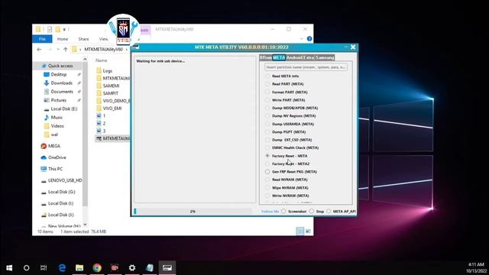Image resolution: width=489 pixels, height=275 pixels.
Task: Open the Home ribbon tab in Explorer
Action: tap(63, 39)
